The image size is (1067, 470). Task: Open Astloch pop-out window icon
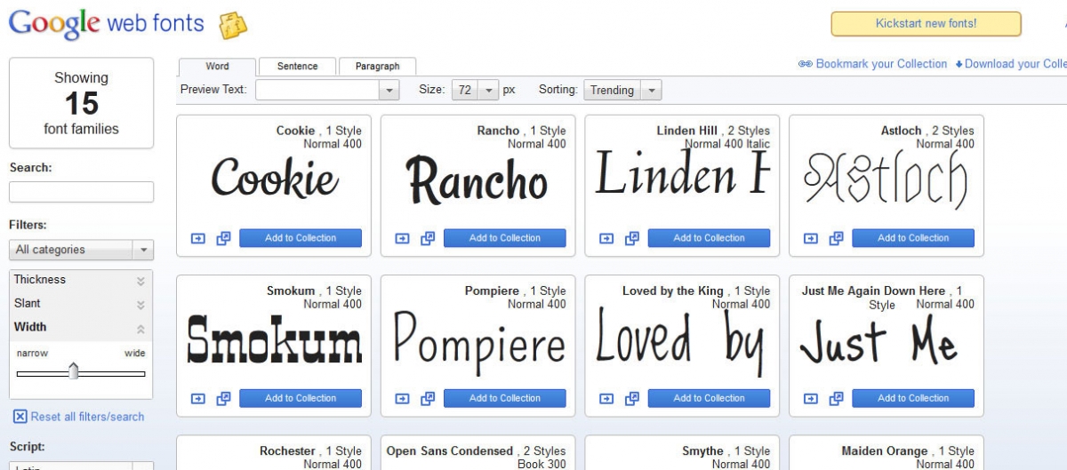(837, 238)
